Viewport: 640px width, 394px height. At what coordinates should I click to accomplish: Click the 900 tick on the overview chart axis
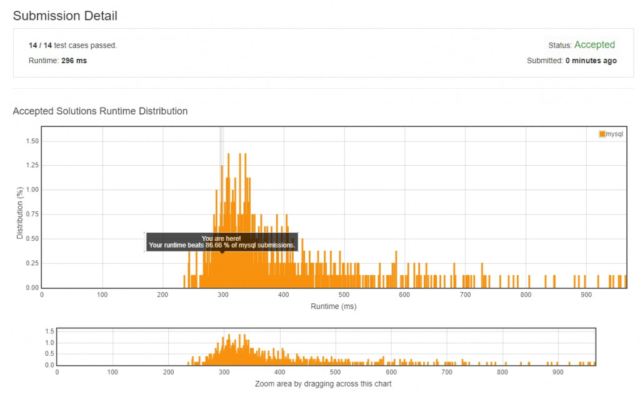point(557,372)
